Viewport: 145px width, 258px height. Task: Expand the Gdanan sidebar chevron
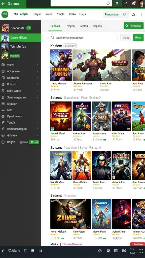pos(38,135)
